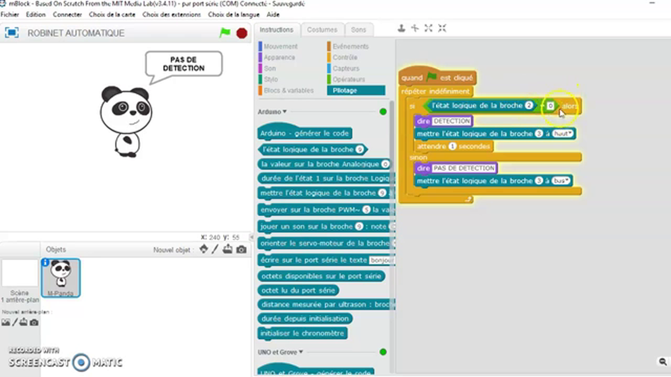Switch to the Costumes tab
The height and width of the screenshot is (377, 671).
click(x=322, y=29)
